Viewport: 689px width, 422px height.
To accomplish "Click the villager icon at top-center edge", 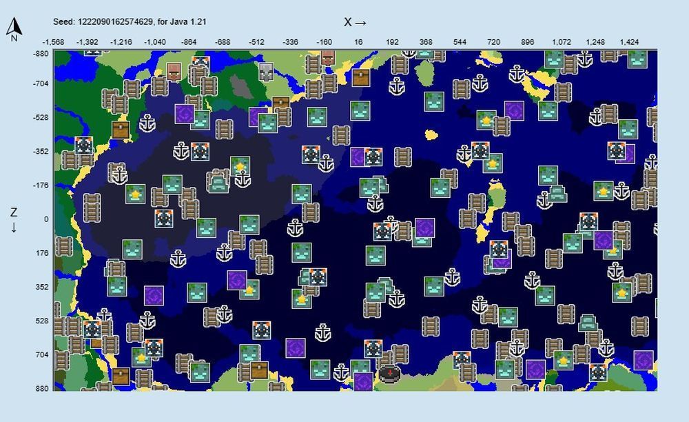I will pos(328,57).
